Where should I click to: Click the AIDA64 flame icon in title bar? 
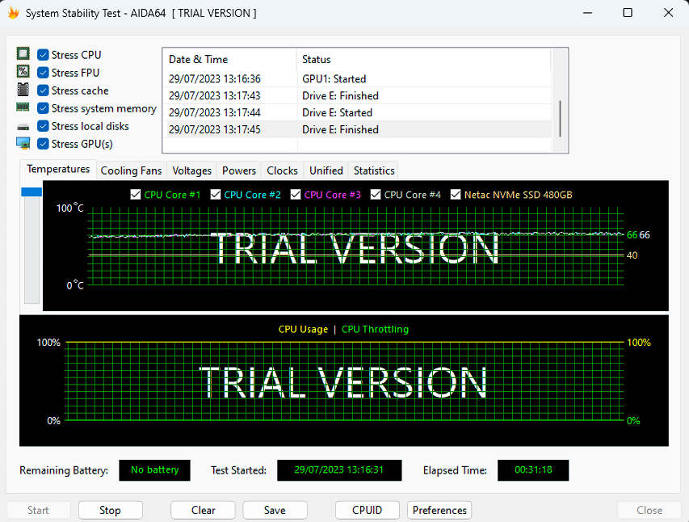pyautogui.click(x=14, y=13)
